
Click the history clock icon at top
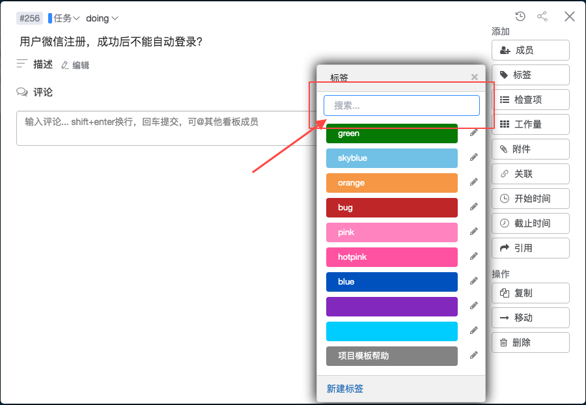(520, 17)
